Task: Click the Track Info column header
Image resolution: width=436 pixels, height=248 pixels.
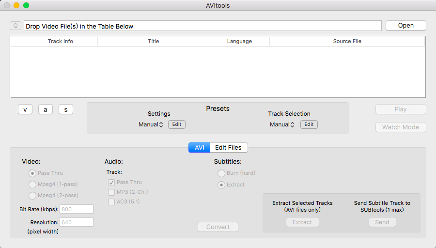Action: pyautogui.click(x=61, y=42)
